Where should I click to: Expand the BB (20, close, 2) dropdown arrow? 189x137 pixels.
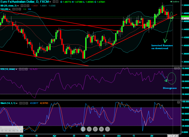[18, 6]
